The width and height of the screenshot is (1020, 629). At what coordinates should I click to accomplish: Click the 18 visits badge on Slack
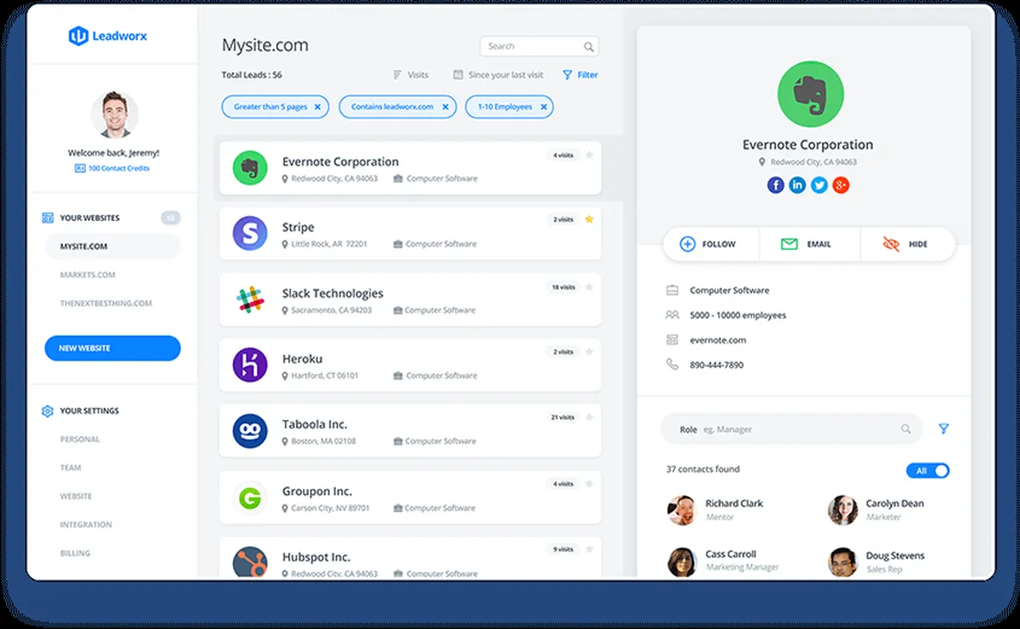click(x=563, y=287)
